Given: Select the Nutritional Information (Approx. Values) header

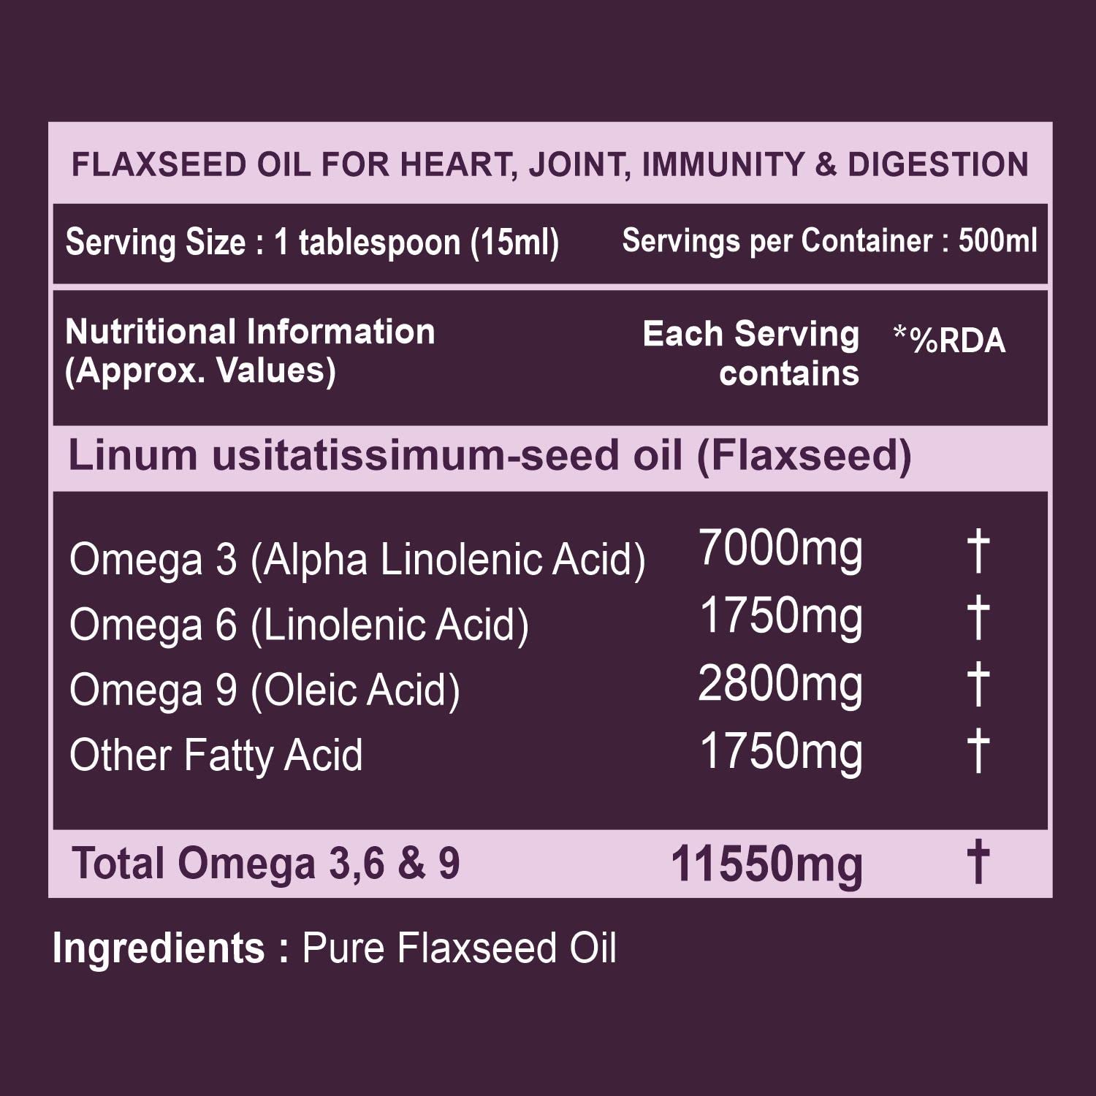Looking at the screenshot, I should (250, 351).
